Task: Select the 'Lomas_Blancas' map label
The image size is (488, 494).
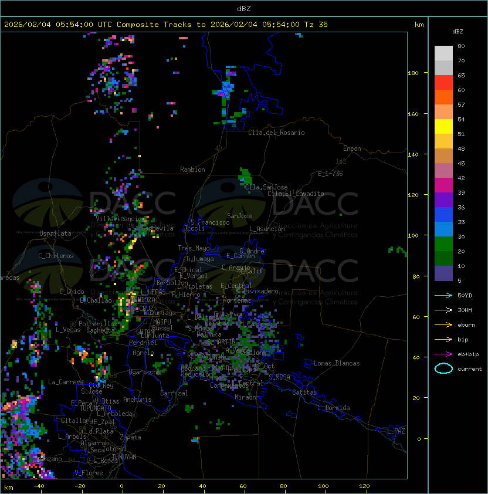Action: (x=337, y=363)
